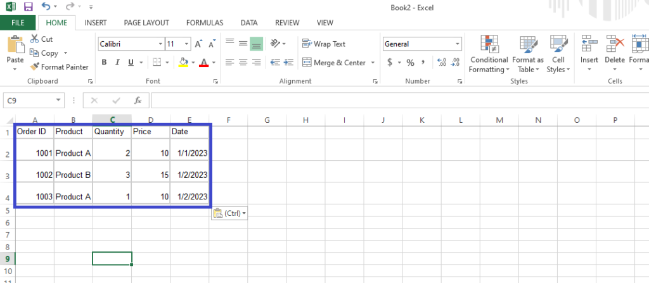Open Cell Styles gallery
This screenshot has height=283, width=649.
(x=558, y=54)
